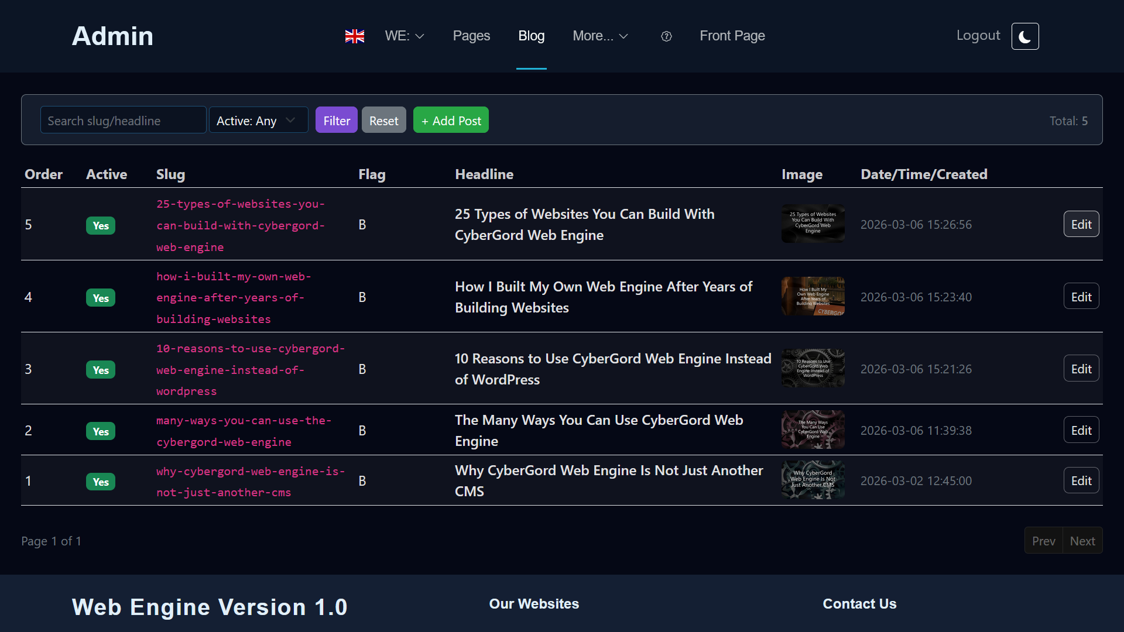
Task: Edit the 25 Types of Websites post
Action: point(1081,224)
